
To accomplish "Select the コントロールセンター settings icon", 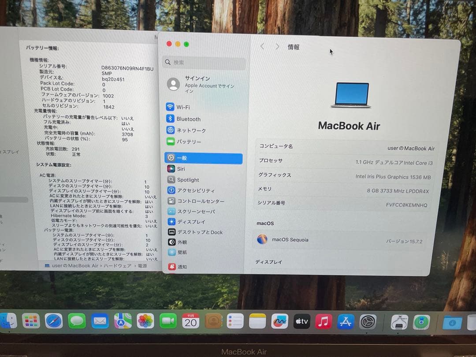I will (x=172, y=201).
